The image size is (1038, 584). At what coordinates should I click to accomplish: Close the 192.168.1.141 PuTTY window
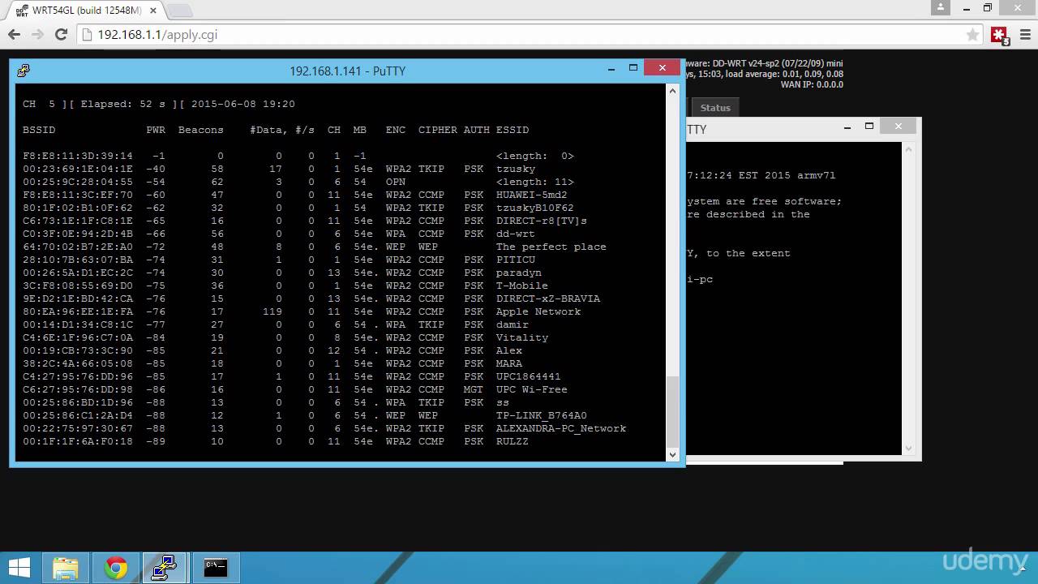pos(663,68)
